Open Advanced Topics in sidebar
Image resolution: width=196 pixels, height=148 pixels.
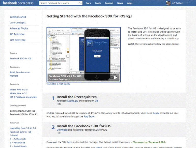pyautogui.click(x=19, y=28)
